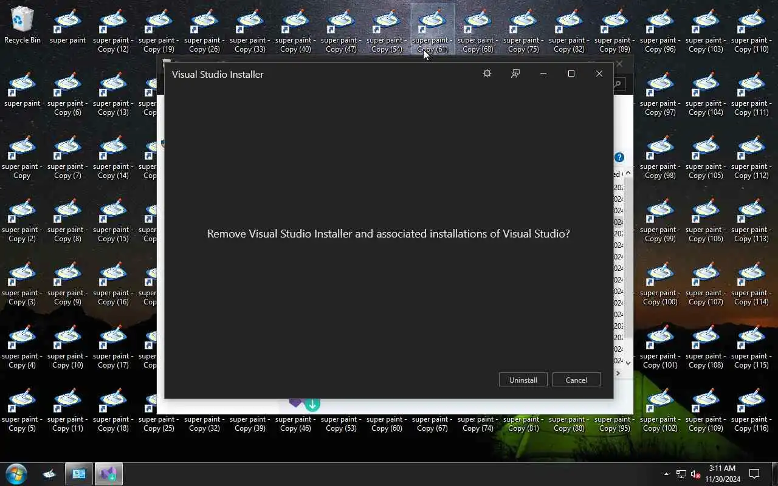This screenshot has height=486, width=778.
Task: Close the Visual Studio Installer window
Action: click(x=599, y=74)
